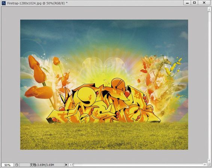
Task: Click the document size 3.65M/3.65M readout
Action: click(x=42, y=165)
